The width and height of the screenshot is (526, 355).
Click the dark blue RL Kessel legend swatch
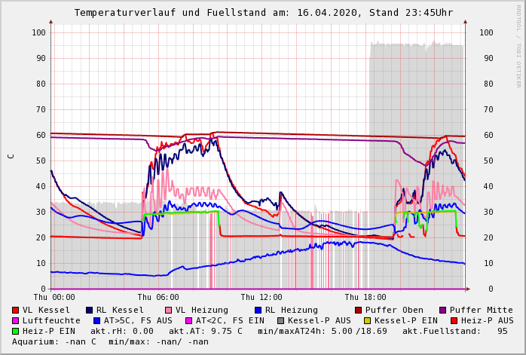pyautogui.click(x=89, y=311)
